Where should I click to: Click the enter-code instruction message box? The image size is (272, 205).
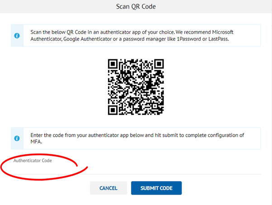(136, 138)
